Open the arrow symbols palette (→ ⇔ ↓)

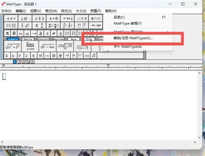[x=67, y=19]
